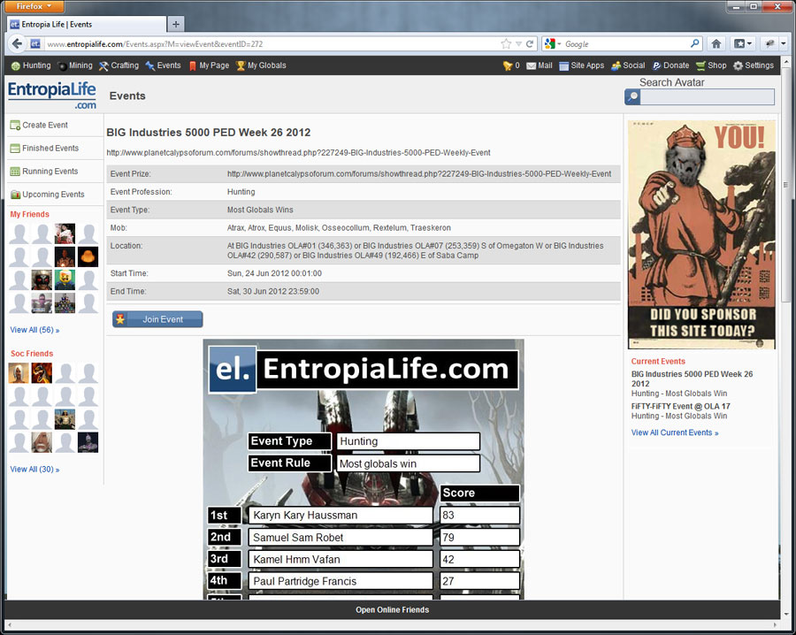This screenshot has width=796, height=635.
Task: Click the Most Globals Wins event type value
Action: click(260, 210)
